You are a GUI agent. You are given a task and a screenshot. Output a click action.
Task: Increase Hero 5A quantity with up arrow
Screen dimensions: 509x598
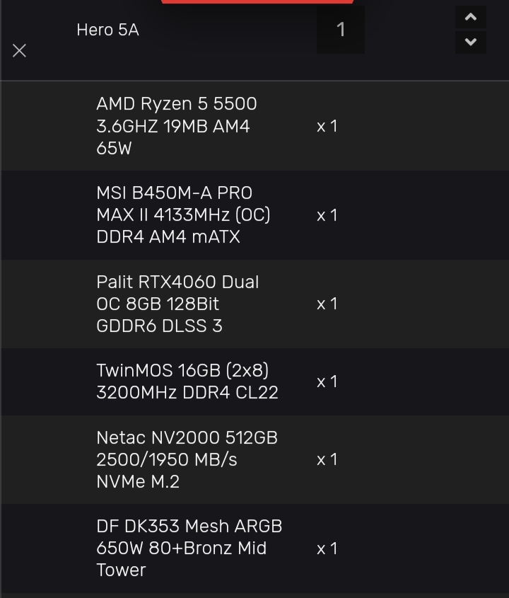click(471, 17)
